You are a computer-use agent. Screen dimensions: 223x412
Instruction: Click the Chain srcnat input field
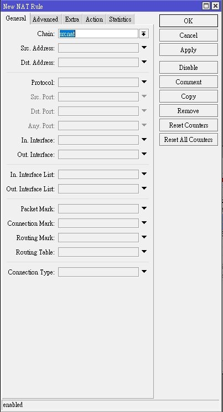click(98, 34)
